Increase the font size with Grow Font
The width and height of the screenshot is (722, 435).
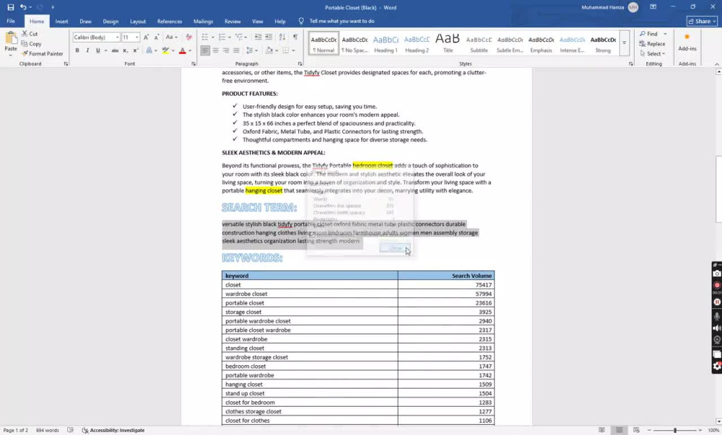(146, 38)
